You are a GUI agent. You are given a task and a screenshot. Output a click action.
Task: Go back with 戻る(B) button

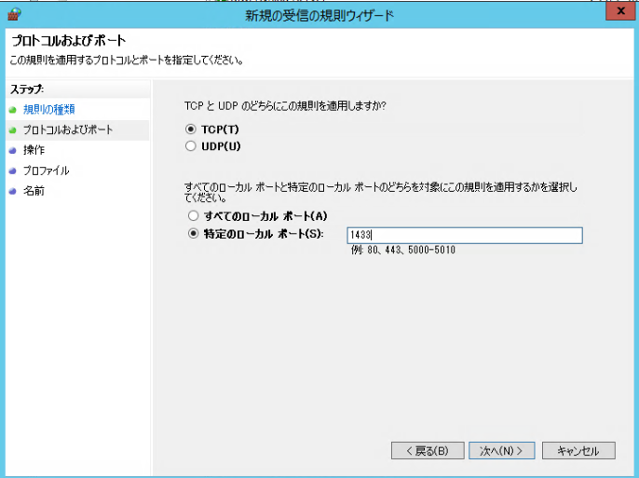428,450
